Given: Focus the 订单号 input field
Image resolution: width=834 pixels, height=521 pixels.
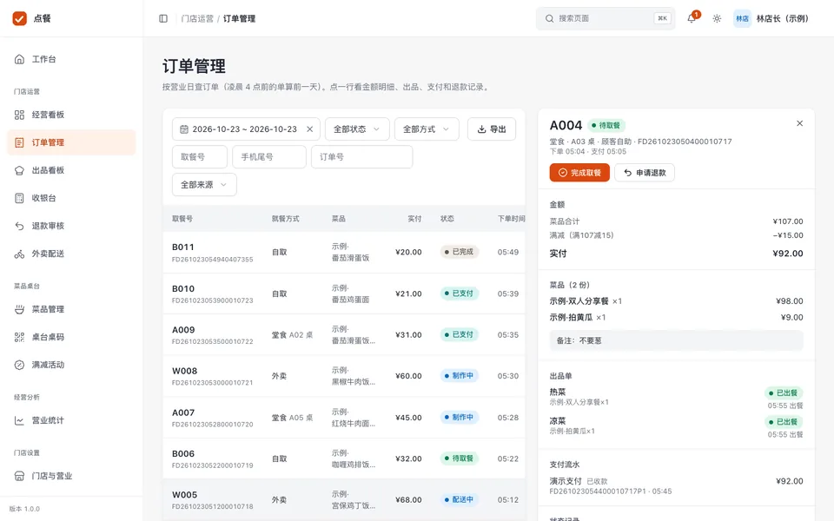Looking at the screenshot, I should point(361,157).
